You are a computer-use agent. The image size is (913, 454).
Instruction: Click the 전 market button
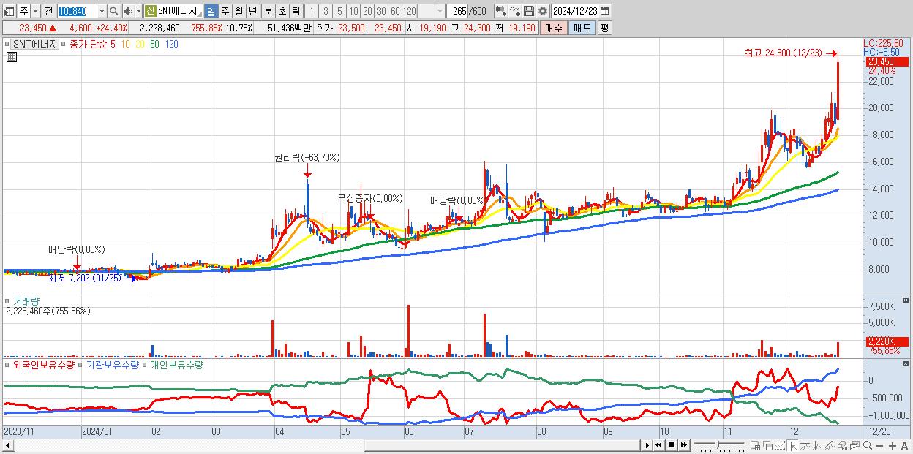pos(48,11)
